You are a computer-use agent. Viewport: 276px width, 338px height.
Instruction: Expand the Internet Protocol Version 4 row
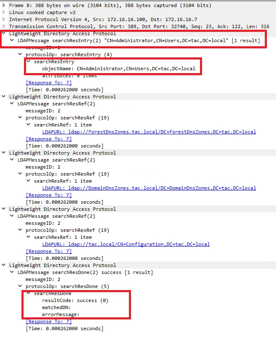tap(3, 19)
